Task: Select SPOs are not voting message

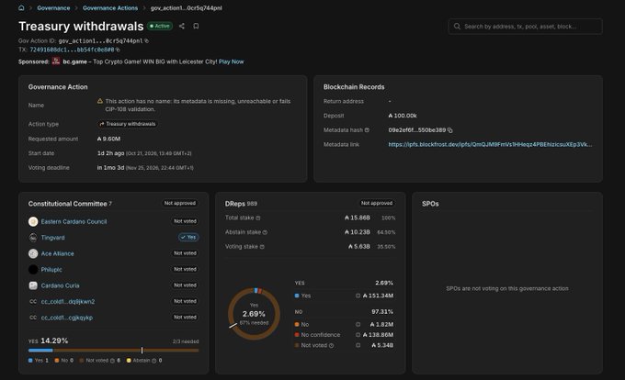Action: [507, 288]
